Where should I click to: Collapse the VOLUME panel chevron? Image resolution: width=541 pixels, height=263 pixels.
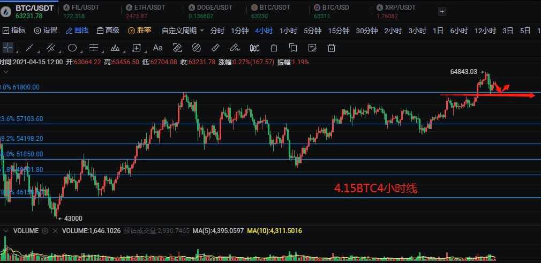(x=6, y=231)
